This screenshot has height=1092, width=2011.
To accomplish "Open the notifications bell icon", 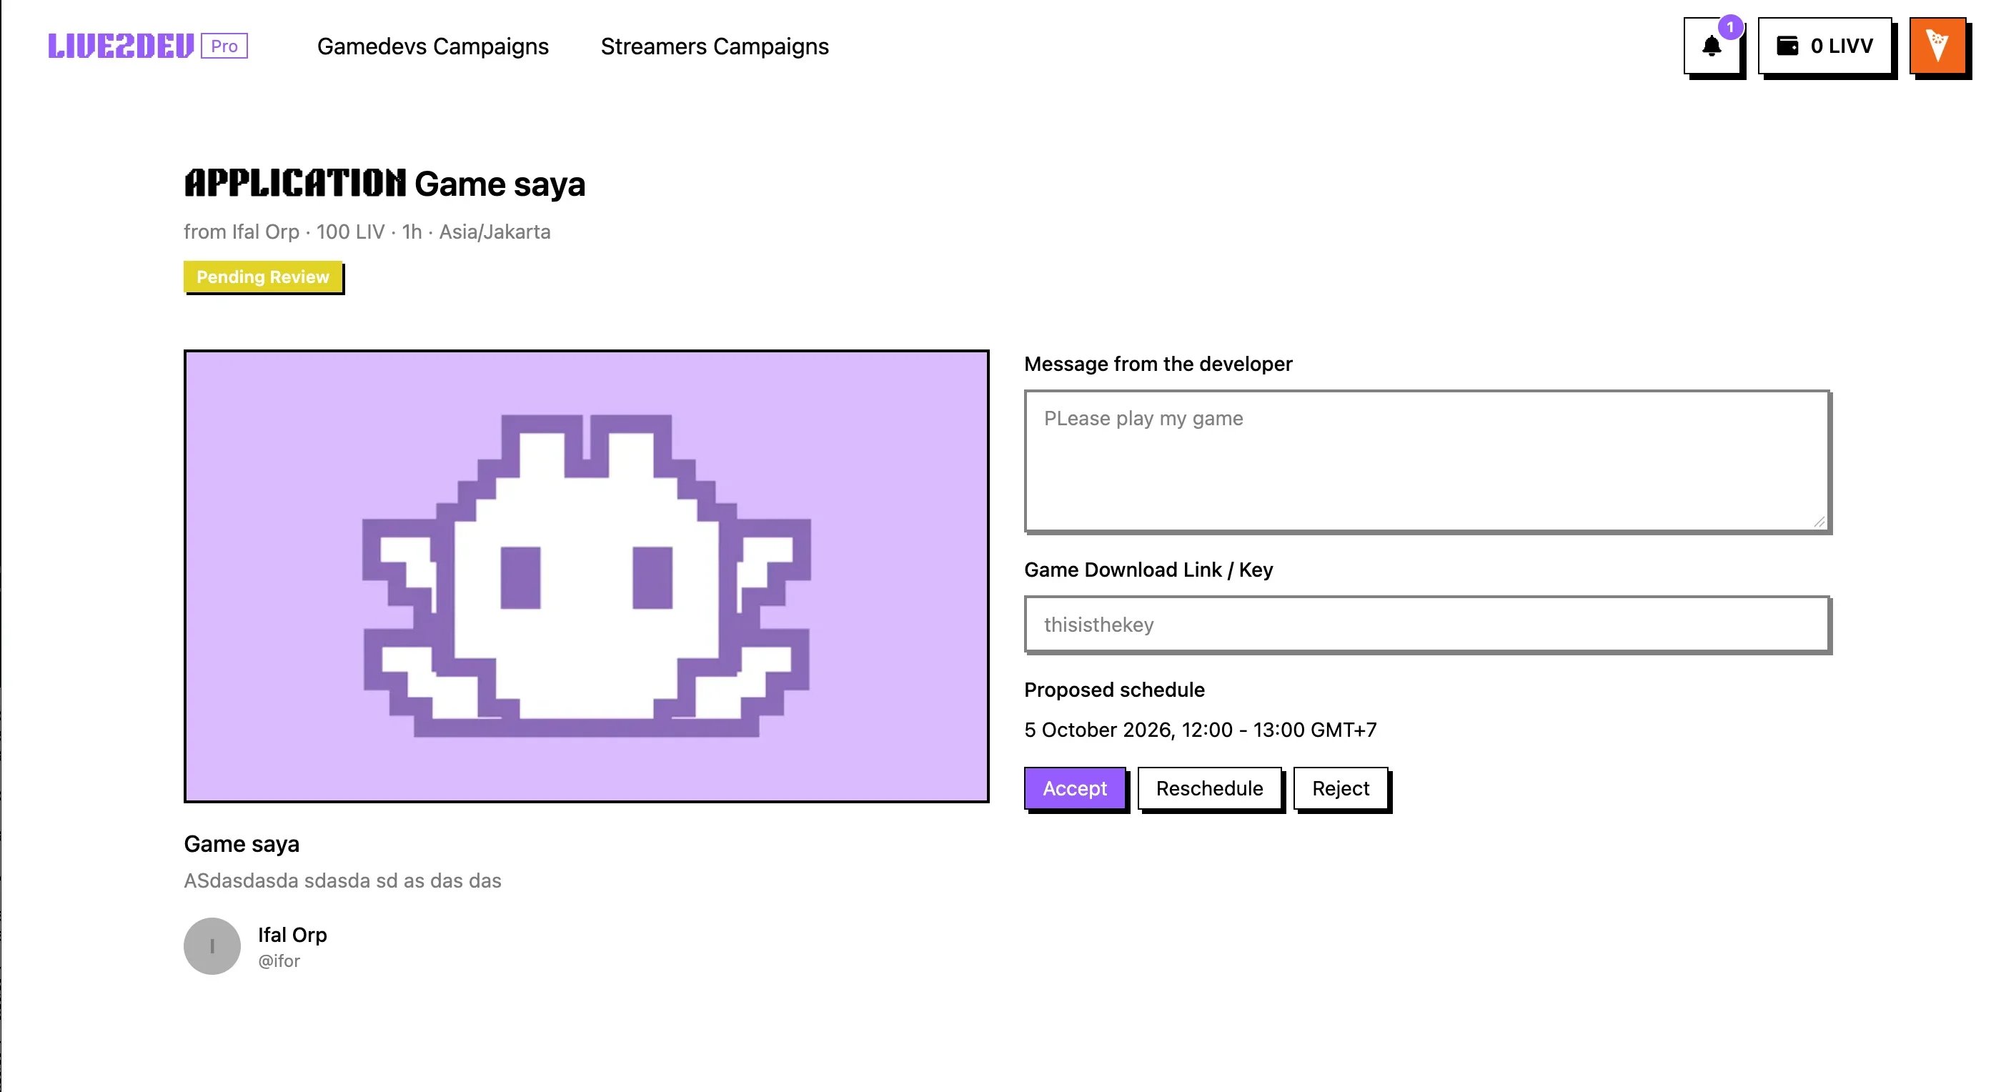I will 1712,46.
